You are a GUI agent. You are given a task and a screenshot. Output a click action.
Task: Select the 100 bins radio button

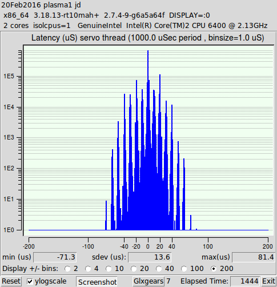(x=184, y=269)
